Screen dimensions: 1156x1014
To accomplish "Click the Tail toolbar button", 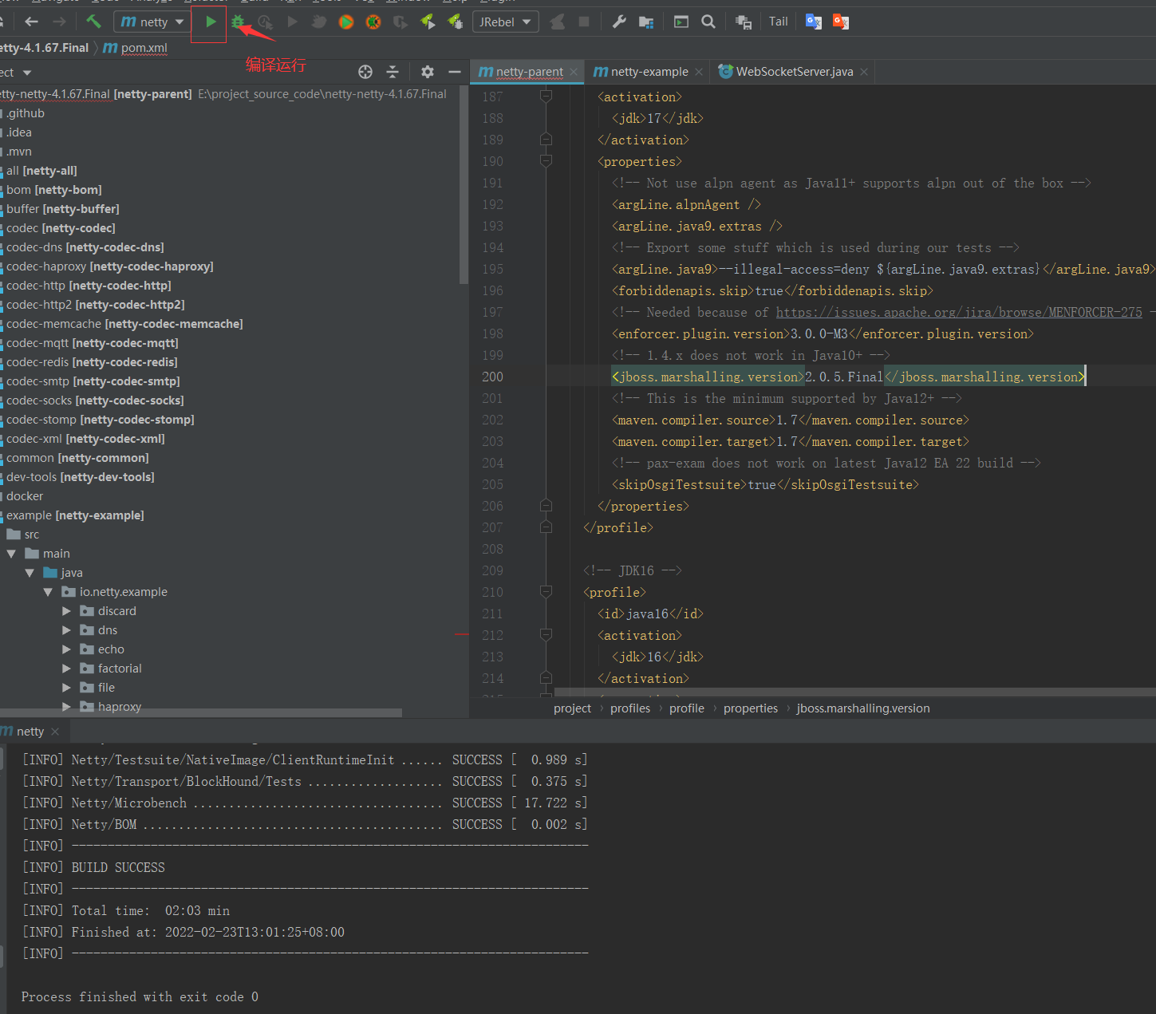I will click(x=779, y=22).
